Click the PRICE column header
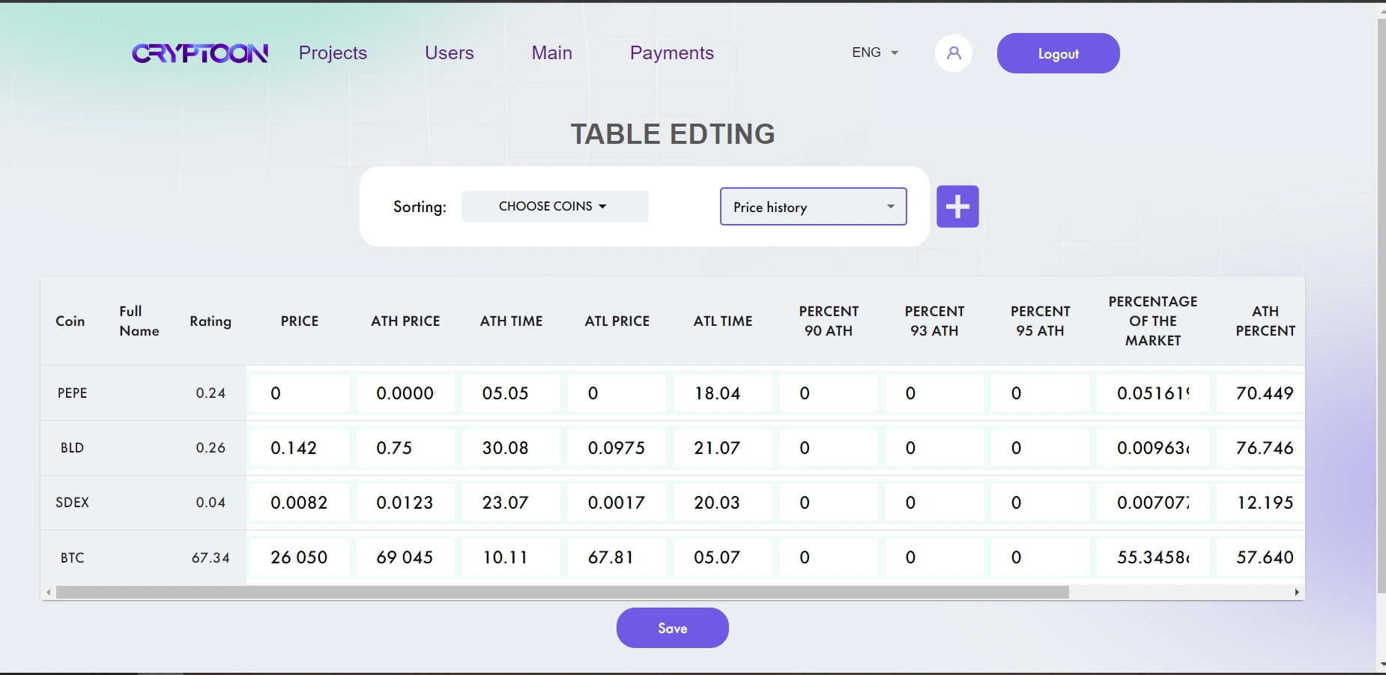 tap(300, 321)
